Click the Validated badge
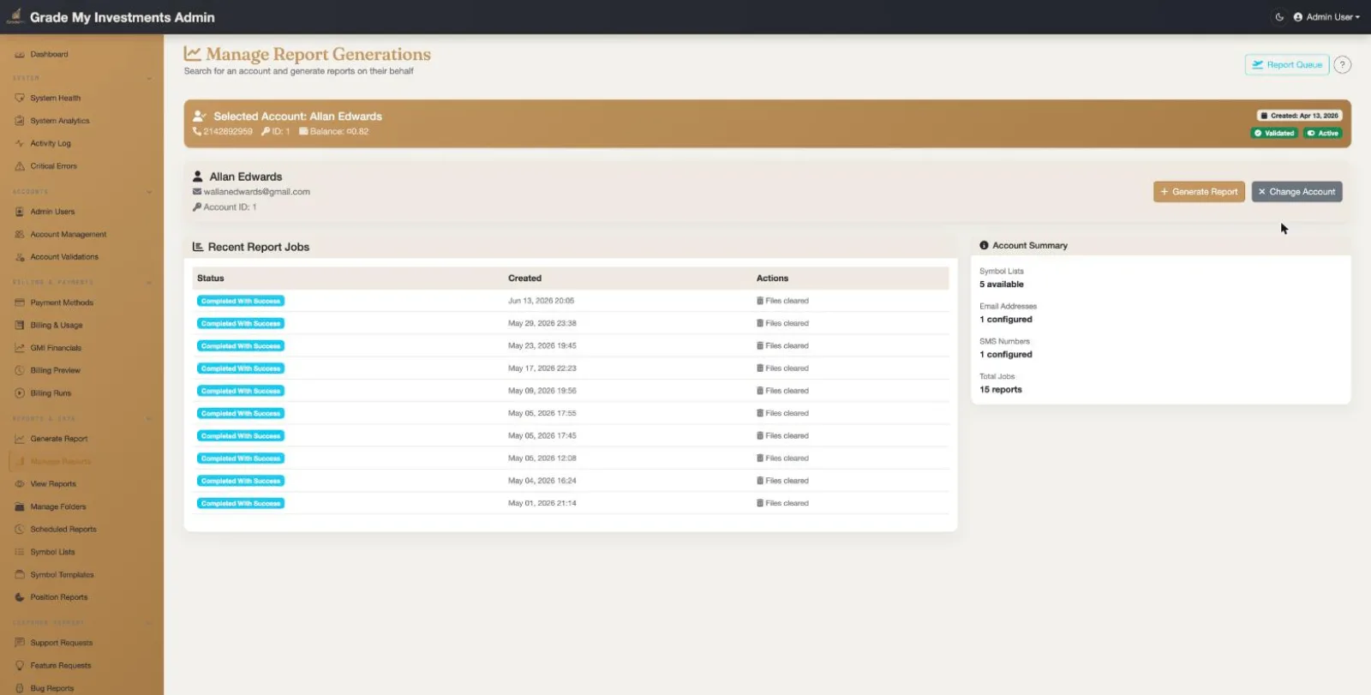1371x695 pixels. coord(1274,133)
